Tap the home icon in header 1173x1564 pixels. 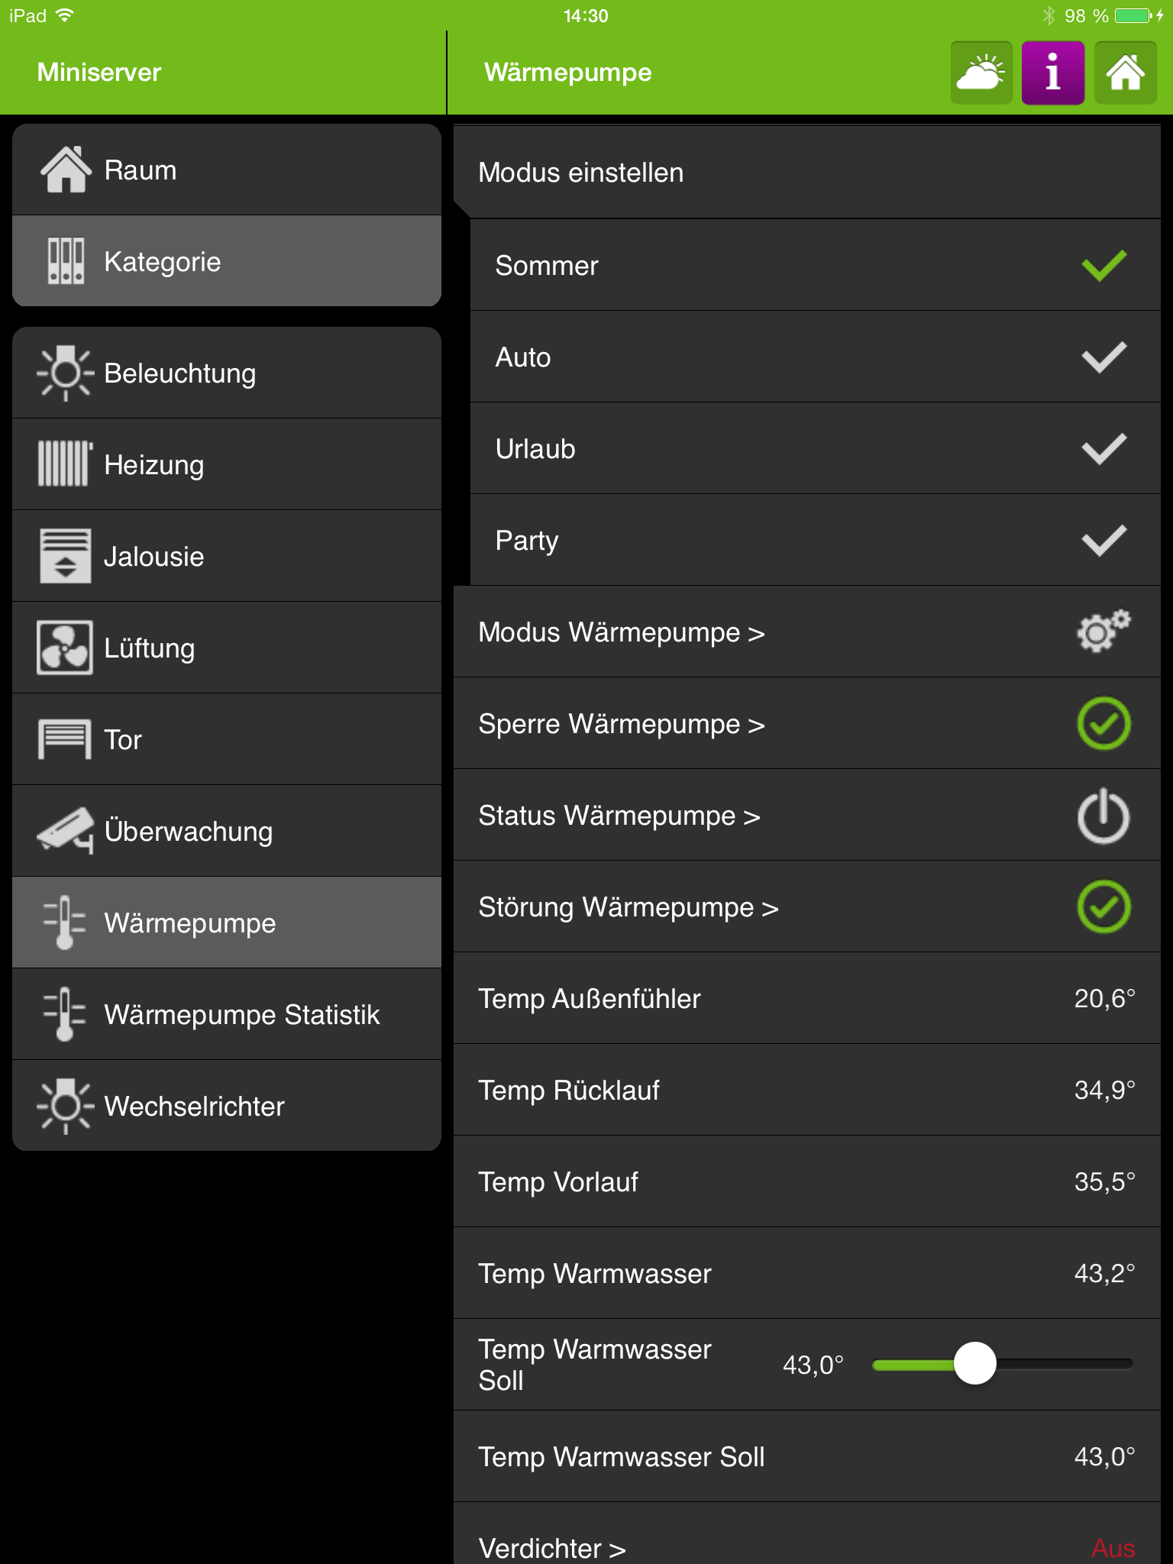pyautogui.click(x=1125, y=73)
